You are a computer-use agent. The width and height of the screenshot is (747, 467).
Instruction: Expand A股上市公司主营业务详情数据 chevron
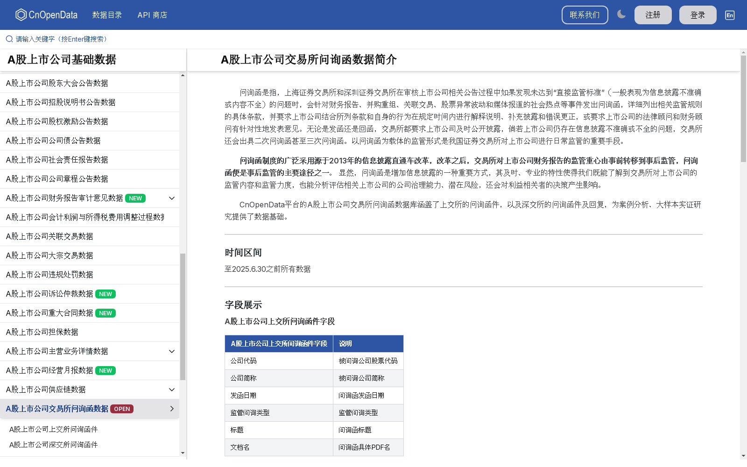click(x=172, y=351)
